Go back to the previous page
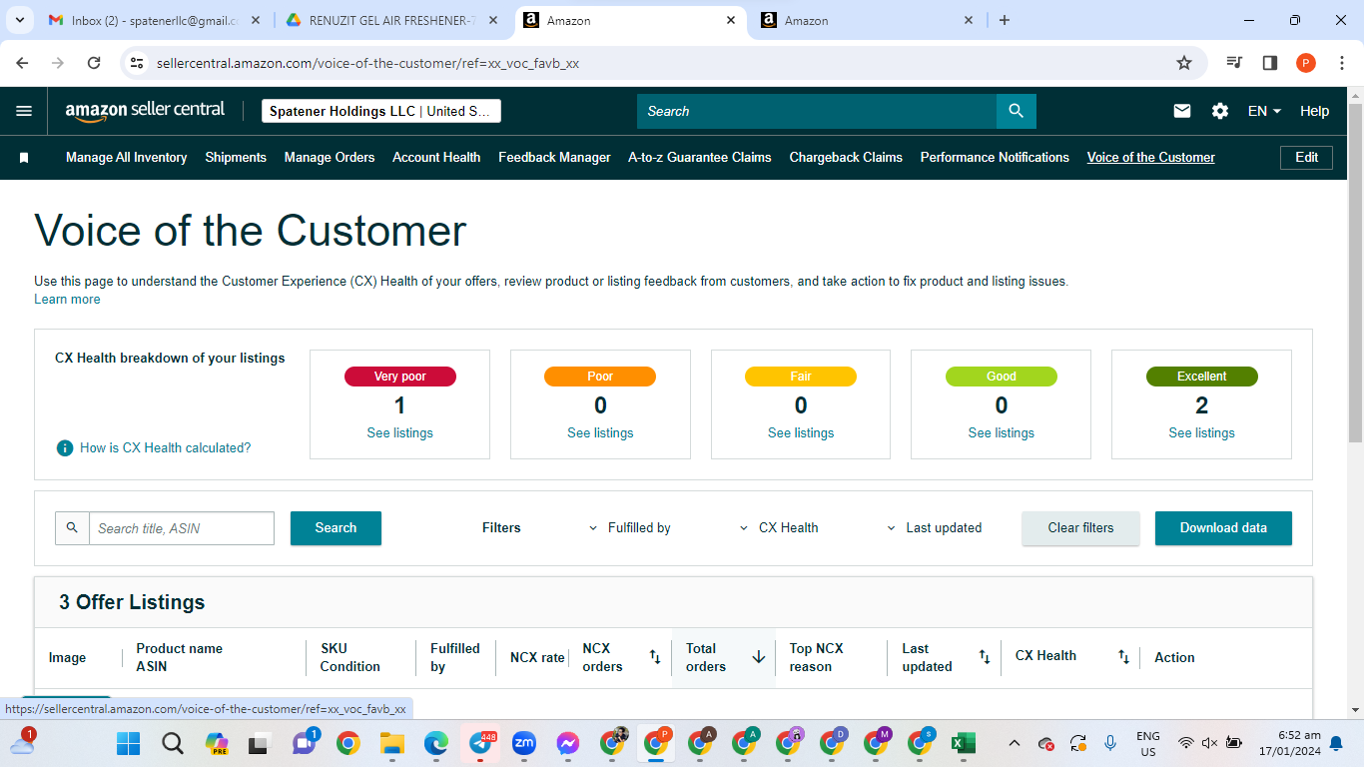Viewport: 1364px width, 767px height. coord(22,63)
